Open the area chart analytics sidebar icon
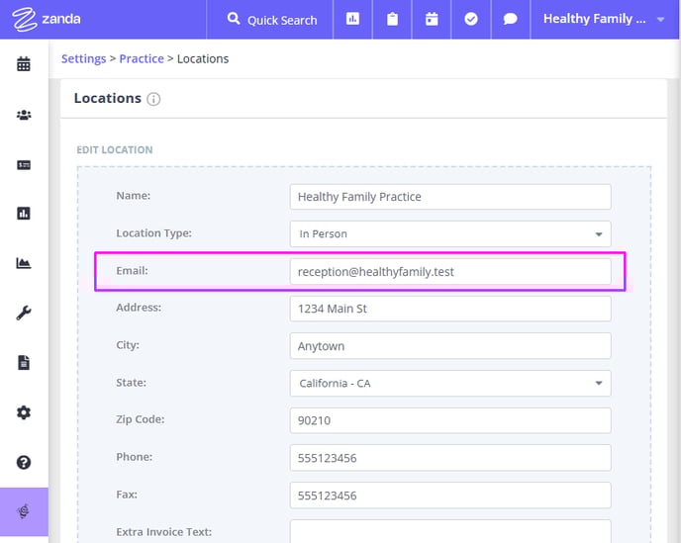681x543 pixels. [x=24, y=263]
